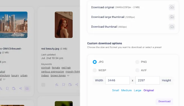The image size is (184, 106).
Task: Click bookmark icon on Dubai skyline card
Action: coord(7,88)
